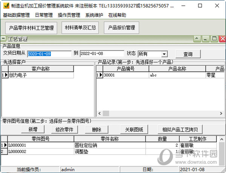This screenshot has width=226, height=173.
Task: Click part name 调整垫
Action: pyautogui.click(x=110, y=152)
